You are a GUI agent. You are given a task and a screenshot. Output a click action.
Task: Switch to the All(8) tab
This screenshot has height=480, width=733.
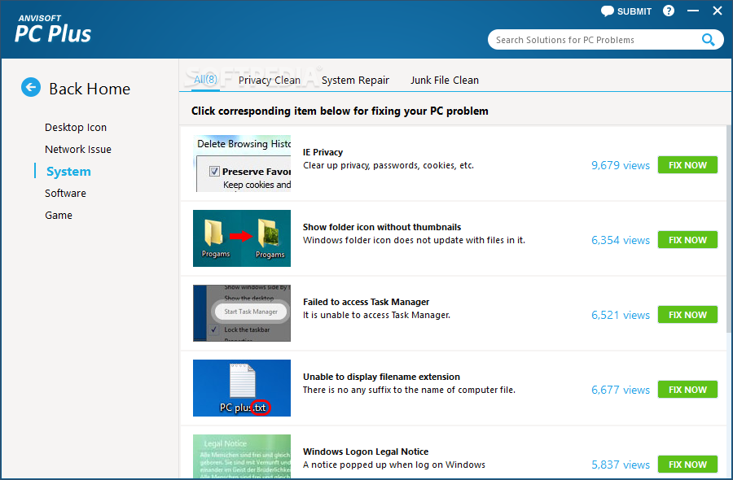coord(205,80)
